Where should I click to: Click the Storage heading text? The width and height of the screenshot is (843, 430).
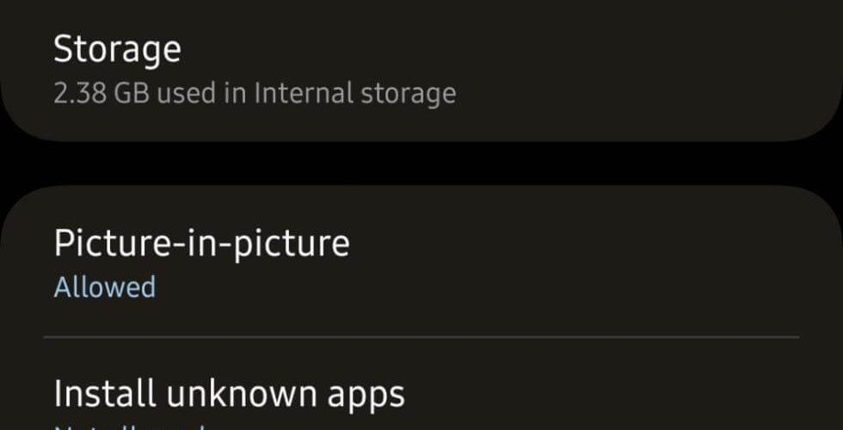click(x=117, y=50)
